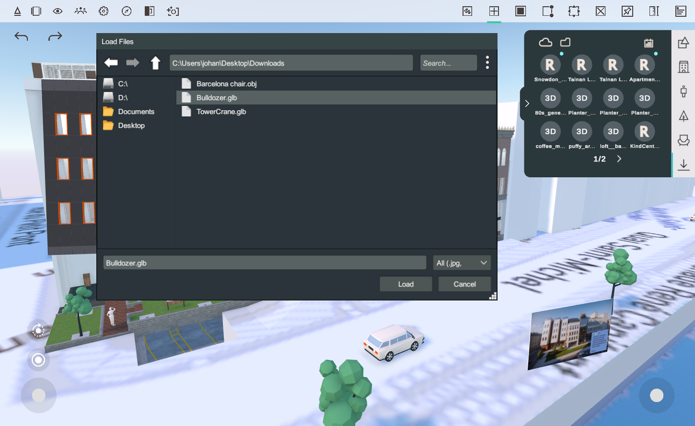The height and width of the screenshot is (426, 695).
Task: Click the Search field in Load Files
Action: 449,63
